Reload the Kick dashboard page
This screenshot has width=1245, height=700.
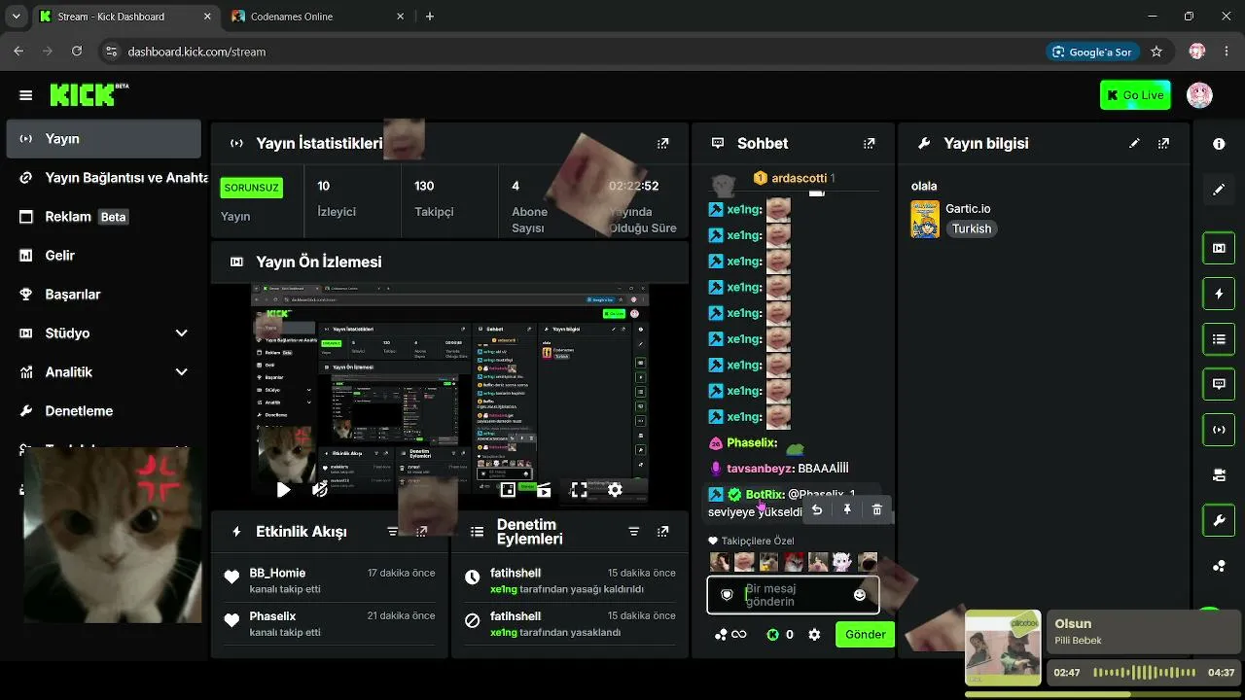pyautogui.click(x=77, y=52)
